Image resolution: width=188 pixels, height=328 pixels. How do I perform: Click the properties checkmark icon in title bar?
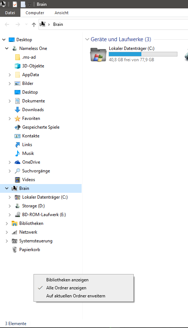click(x=15, y=4)
